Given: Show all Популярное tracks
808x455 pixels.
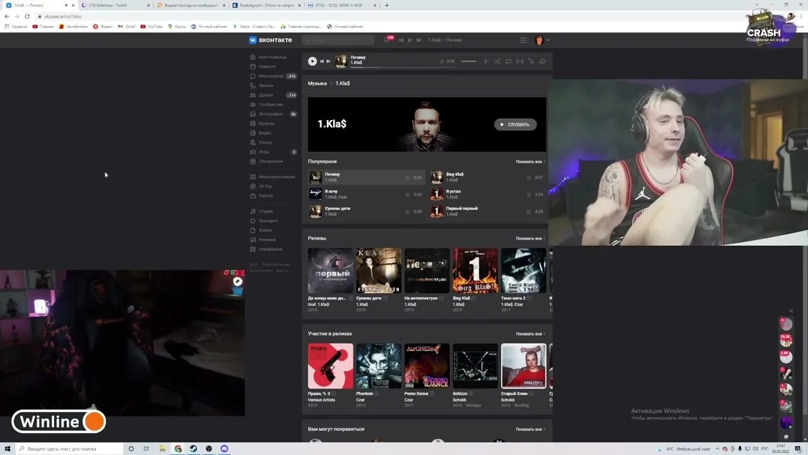Looking at the screenshot, I should 530,162.
